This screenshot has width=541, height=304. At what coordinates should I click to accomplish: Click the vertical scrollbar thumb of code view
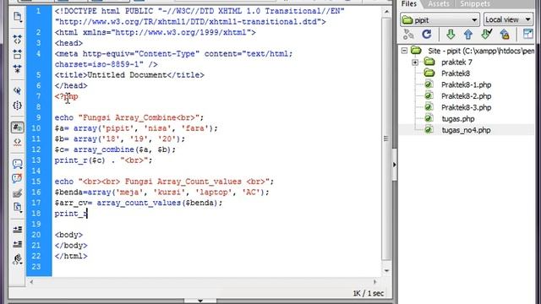(x=386, y=138)
